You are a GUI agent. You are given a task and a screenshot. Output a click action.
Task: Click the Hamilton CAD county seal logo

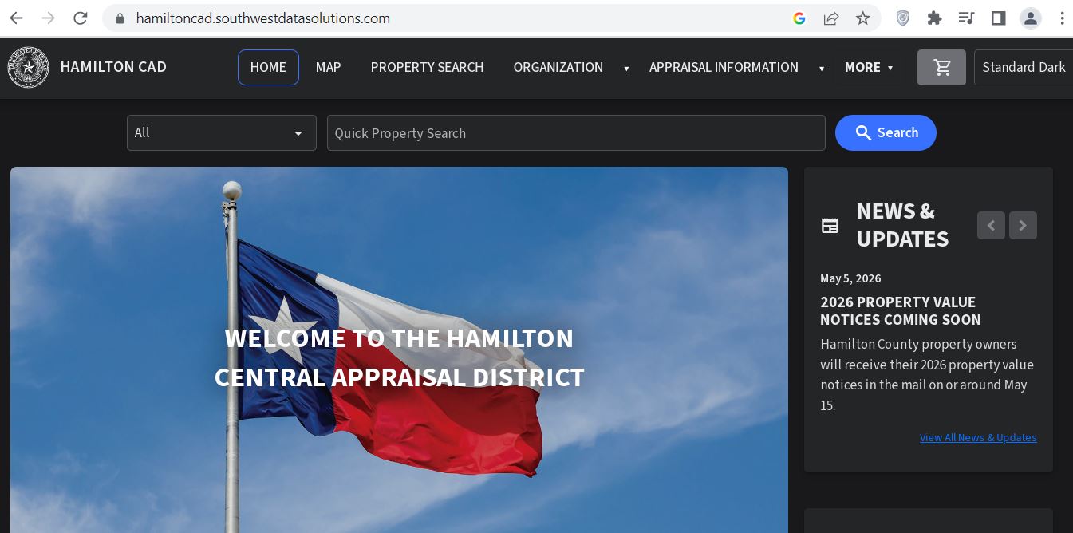click(x=28, y=68)
